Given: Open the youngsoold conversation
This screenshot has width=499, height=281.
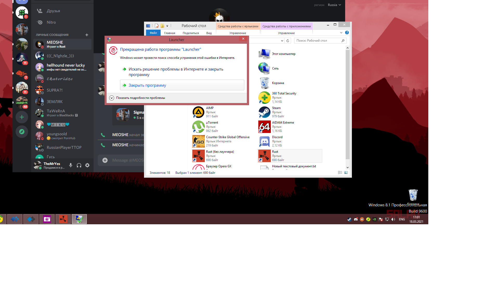Looking at the screenshot, I should point(62,136).
